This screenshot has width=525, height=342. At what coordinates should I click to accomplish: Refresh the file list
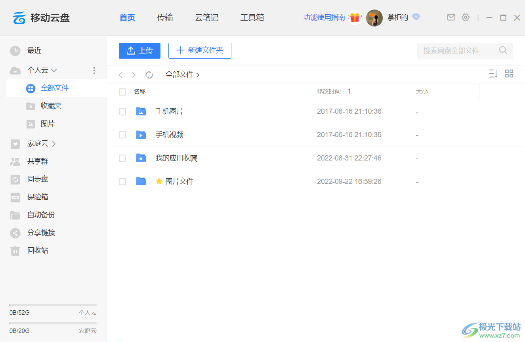click(149, 75)
